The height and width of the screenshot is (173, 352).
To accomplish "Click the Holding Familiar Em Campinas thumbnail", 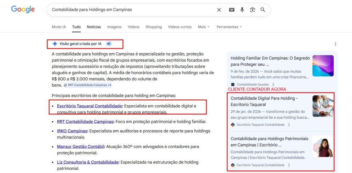I will (323, 66).
